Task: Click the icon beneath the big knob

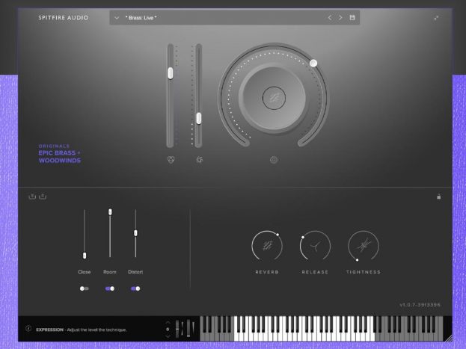Action: pyautogui.click(x=274, y=159)
